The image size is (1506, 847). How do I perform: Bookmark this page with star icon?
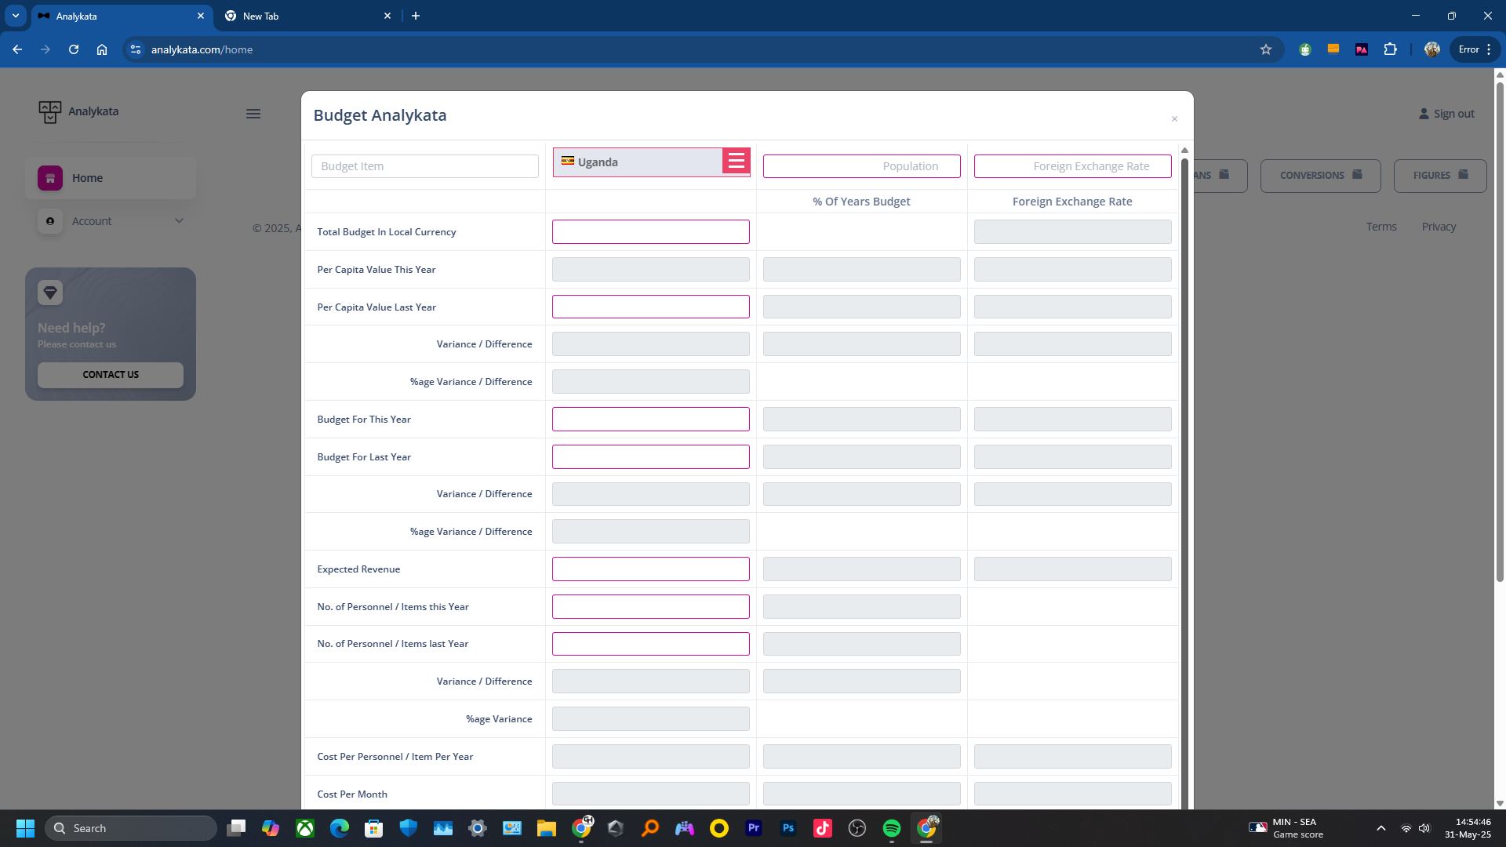(x=1265, y=49)
